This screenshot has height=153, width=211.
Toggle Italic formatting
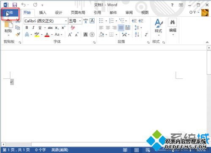click(33, 28)
